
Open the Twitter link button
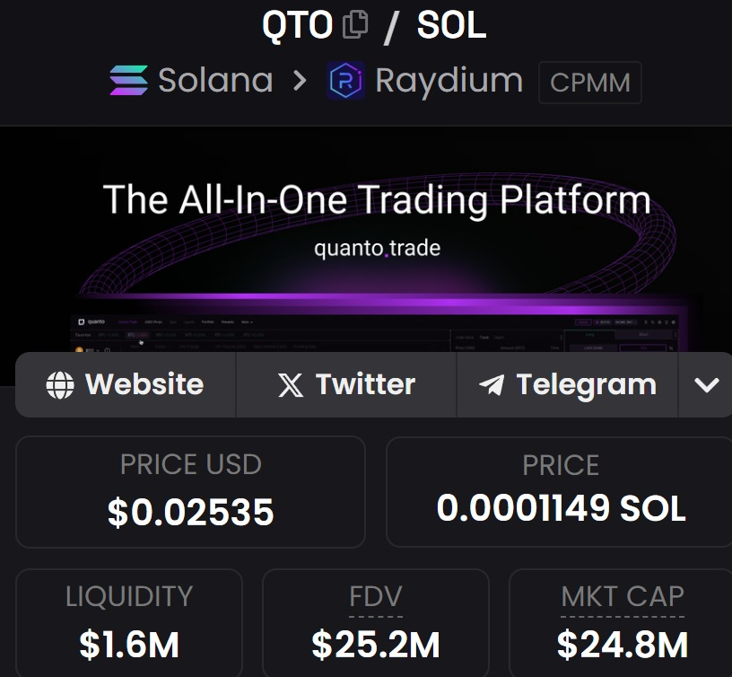346,384
